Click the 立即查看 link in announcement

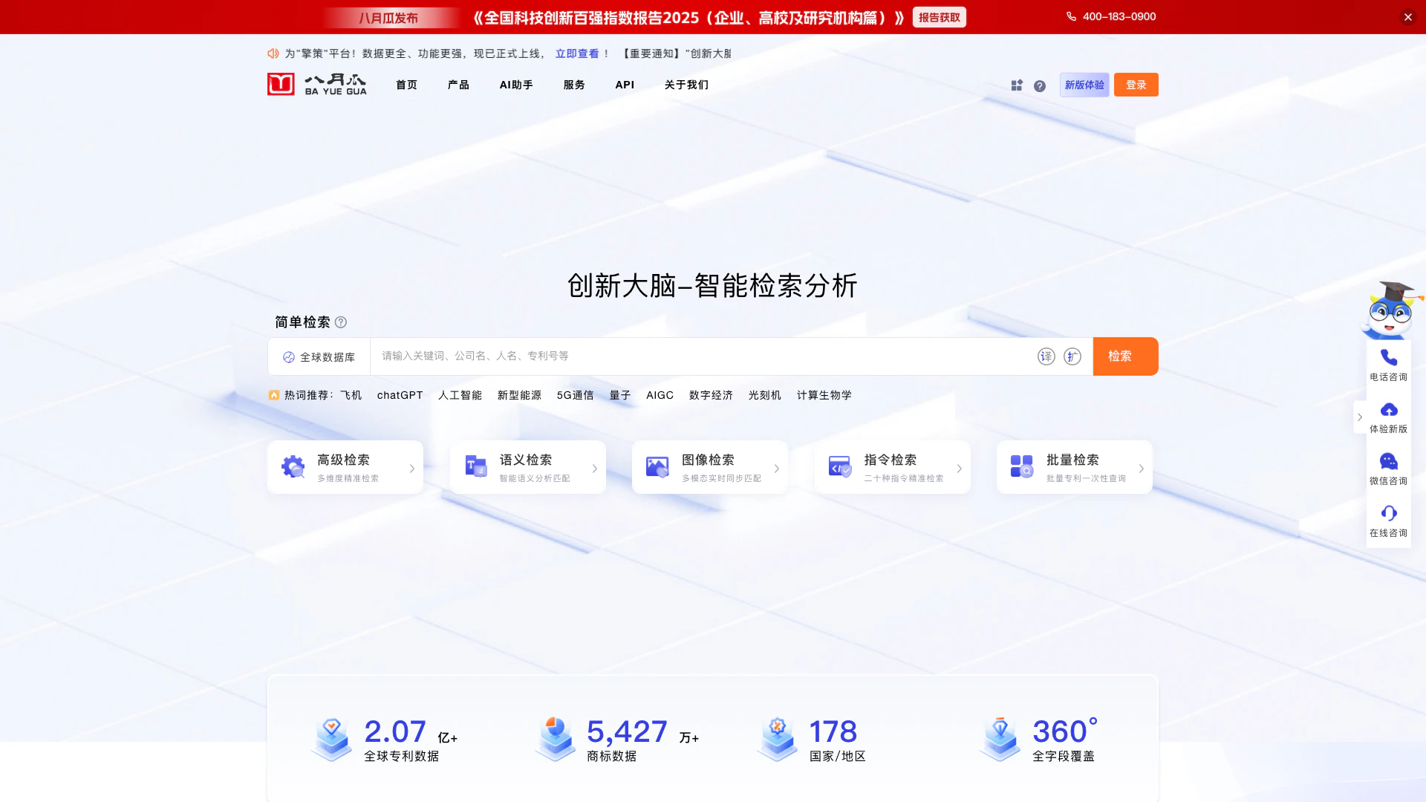(x=577, y=53)
